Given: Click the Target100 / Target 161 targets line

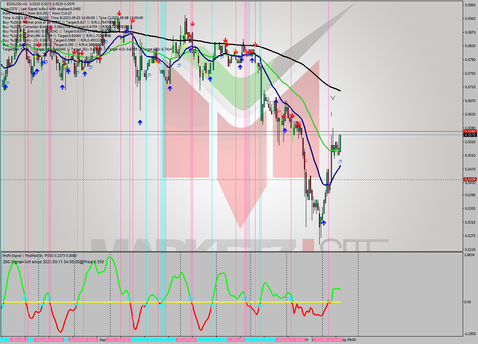Looking at the screenshot, I should [x=87, y=49].
